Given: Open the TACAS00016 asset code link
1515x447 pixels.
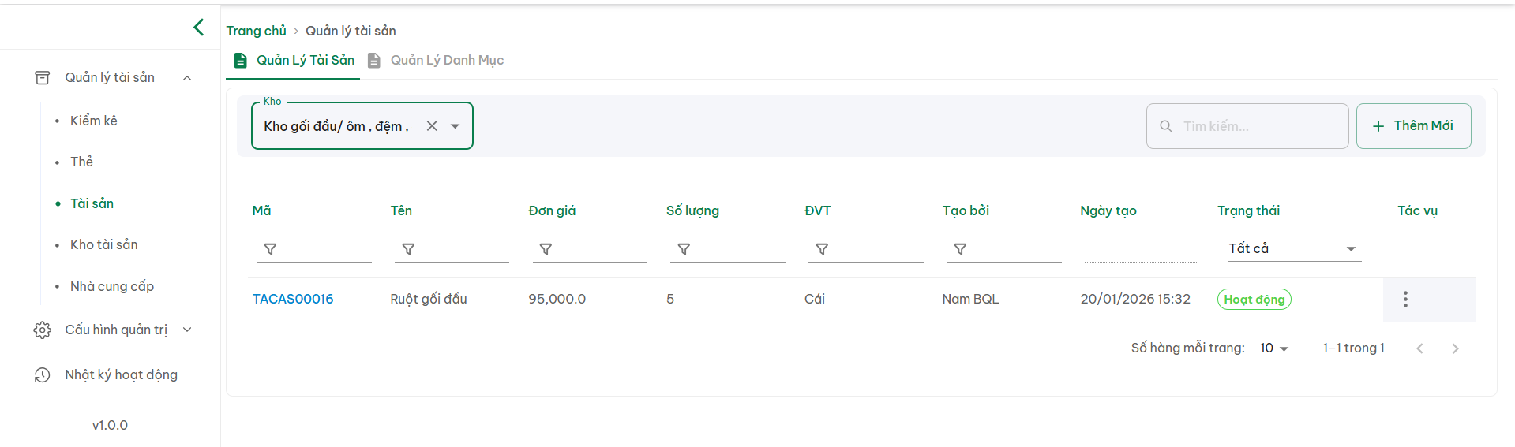Looking at the screenshot, I should (293, 300).
